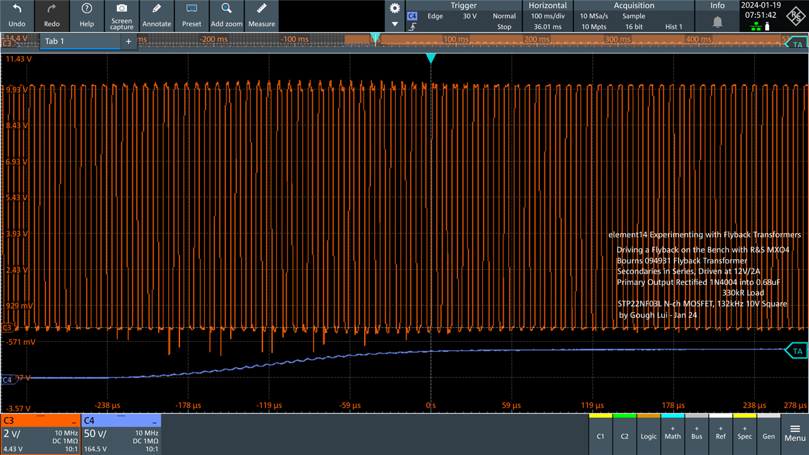Click the Hist 1 history value
Viewport: 809px width, 455px height.
point(674,27)
